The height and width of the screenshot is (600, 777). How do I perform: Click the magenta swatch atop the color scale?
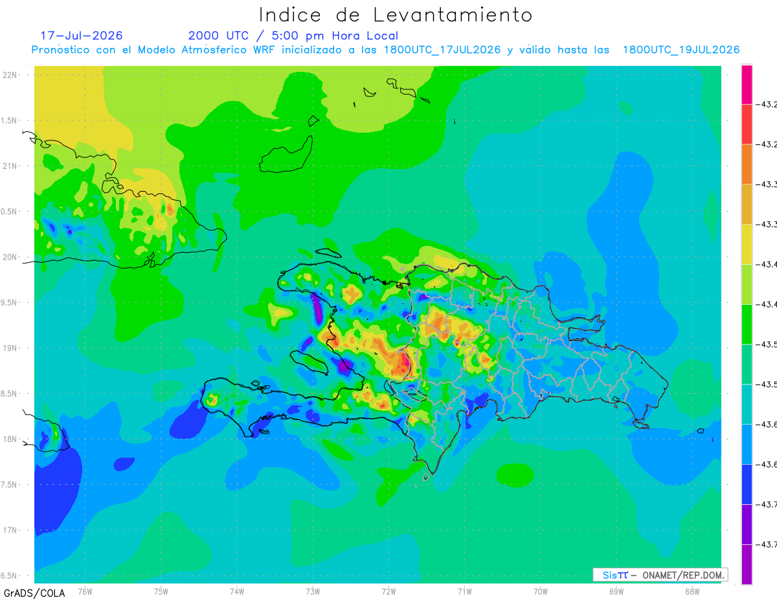[747, 84]
